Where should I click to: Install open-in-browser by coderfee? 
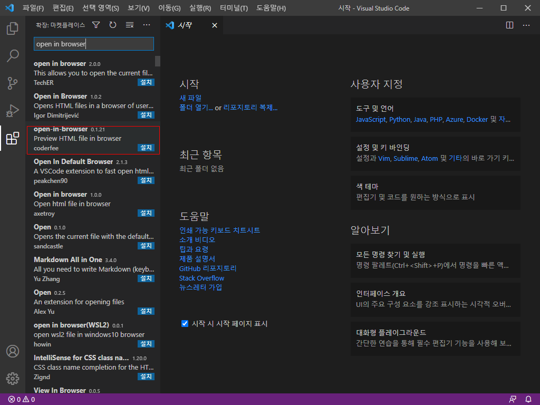point(146,148)
